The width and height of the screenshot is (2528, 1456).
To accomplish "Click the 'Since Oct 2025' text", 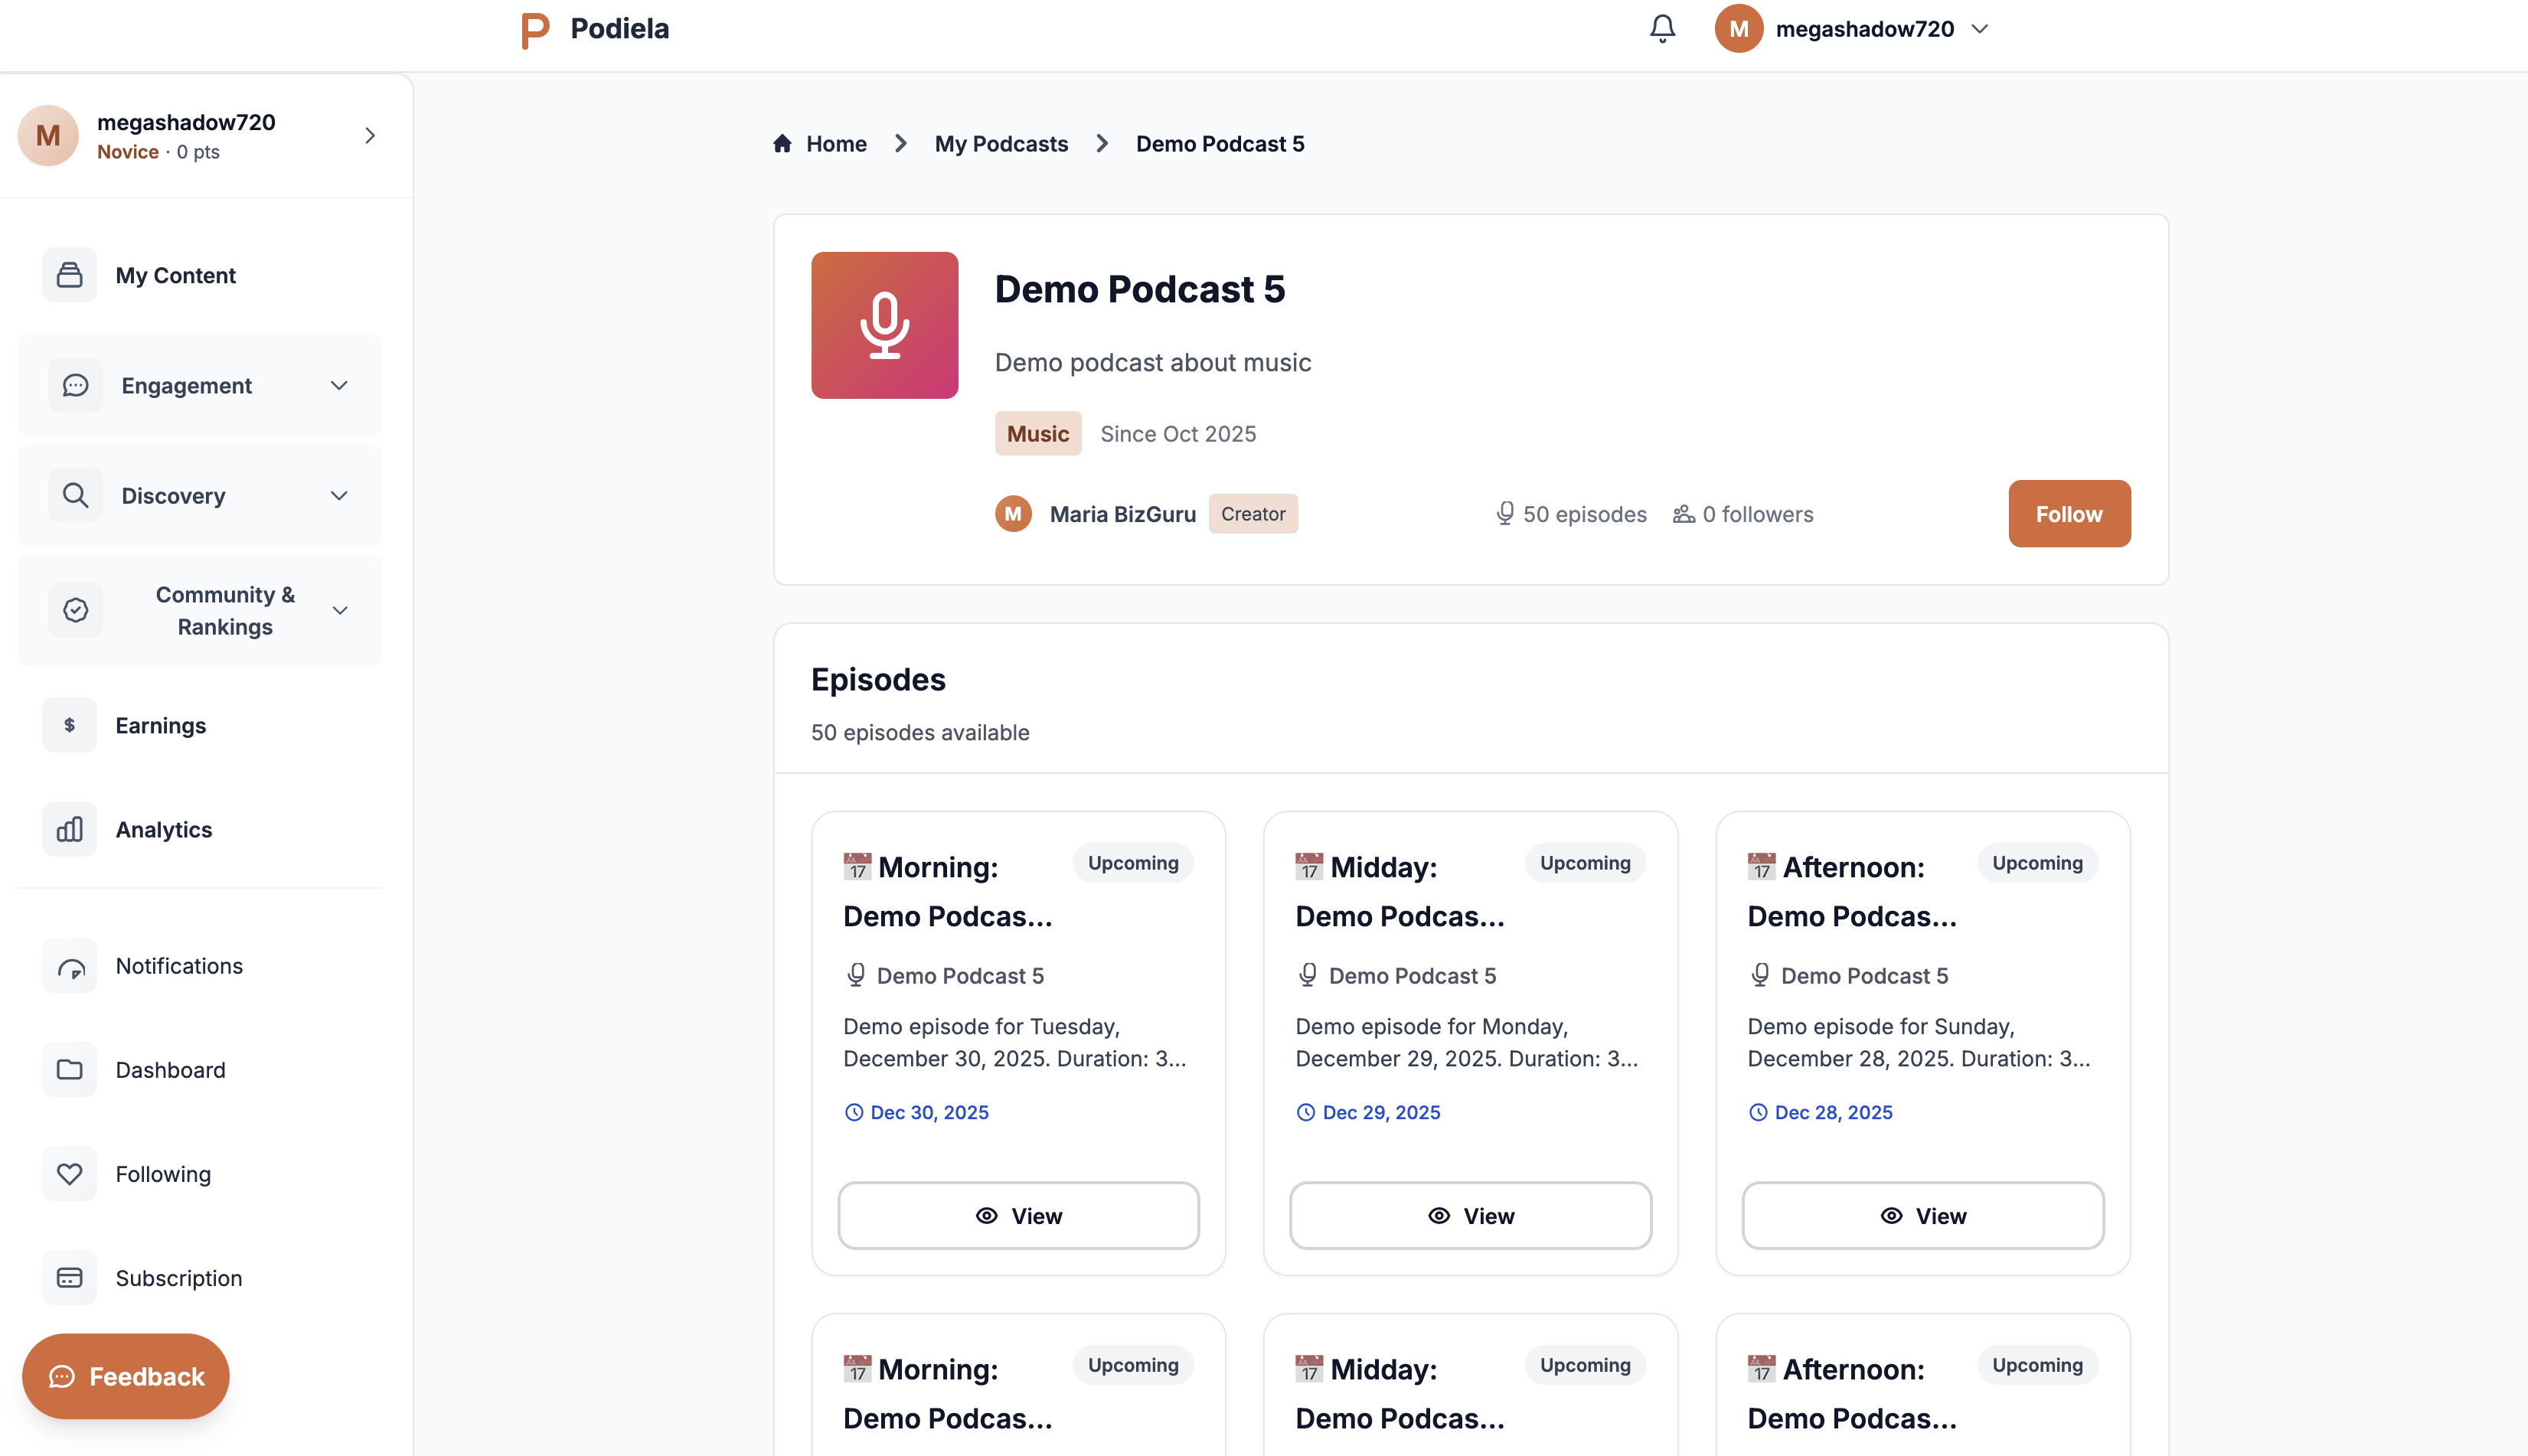I will pos(1178,433).
